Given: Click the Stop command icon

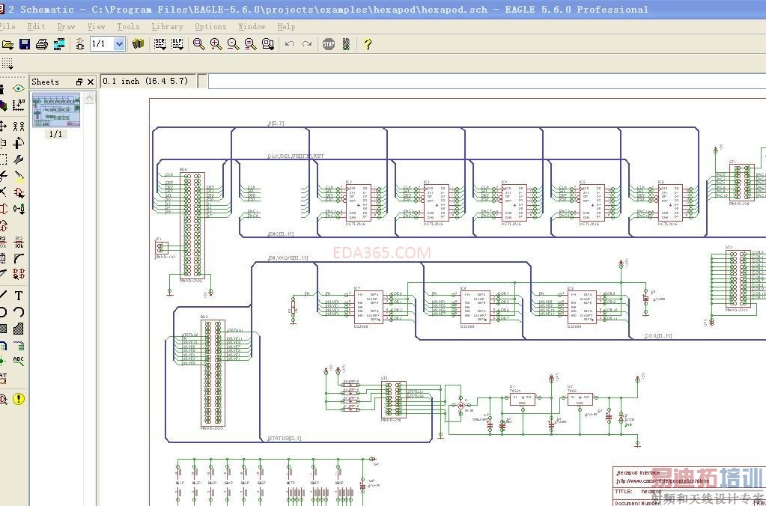Looking at the screenshot, I should tap(329, 44).
